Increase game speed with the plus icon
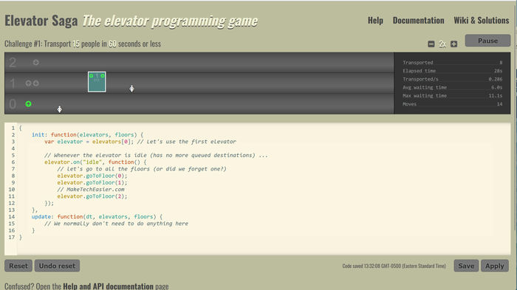Image resolution: width=517 pixels, height=290 pixels. click(454, 44)
